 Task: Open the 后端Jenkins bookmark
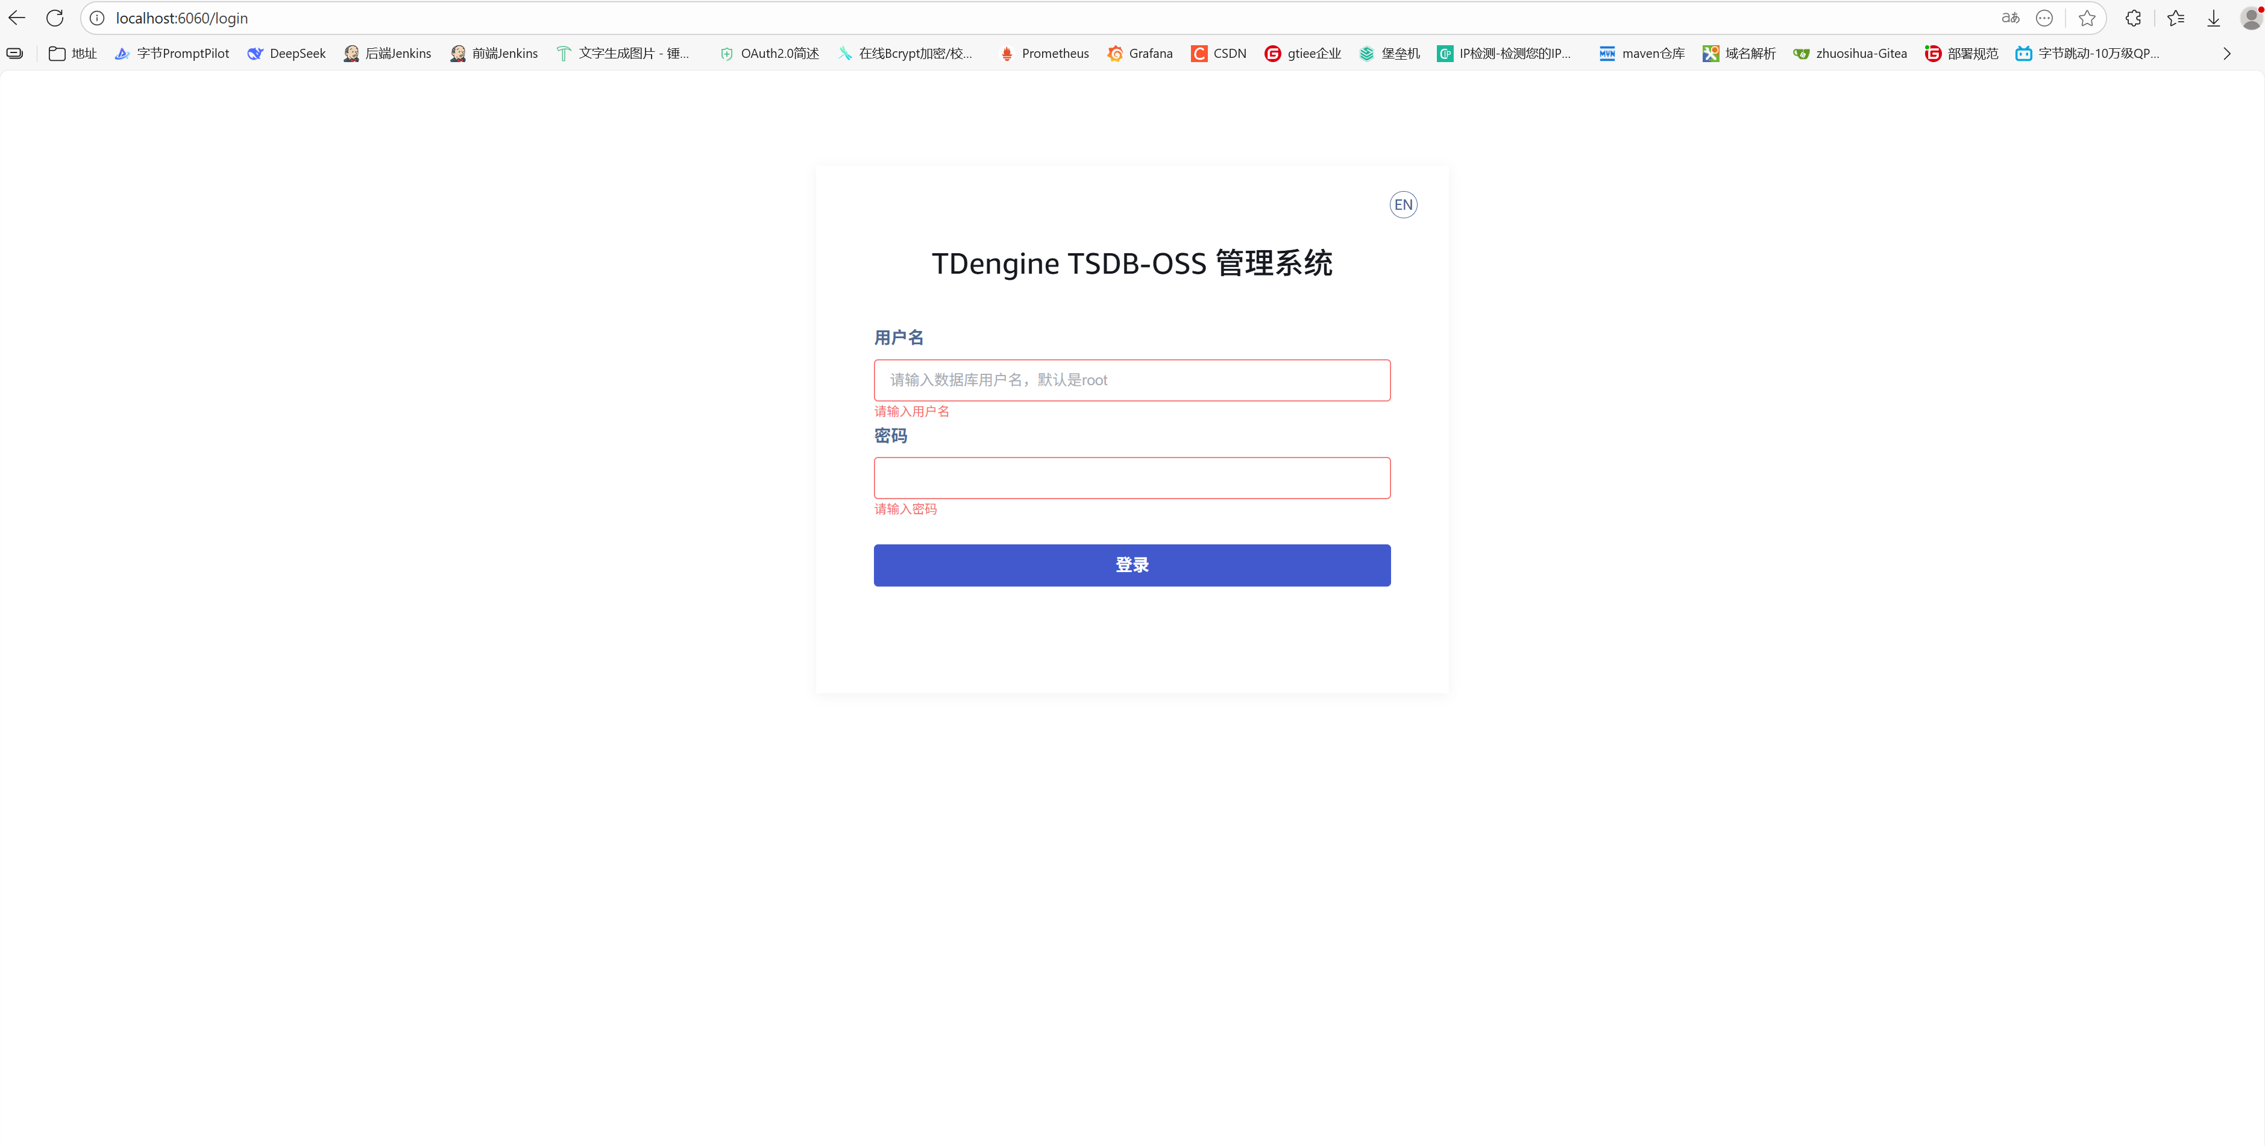[x=389, y=53]
